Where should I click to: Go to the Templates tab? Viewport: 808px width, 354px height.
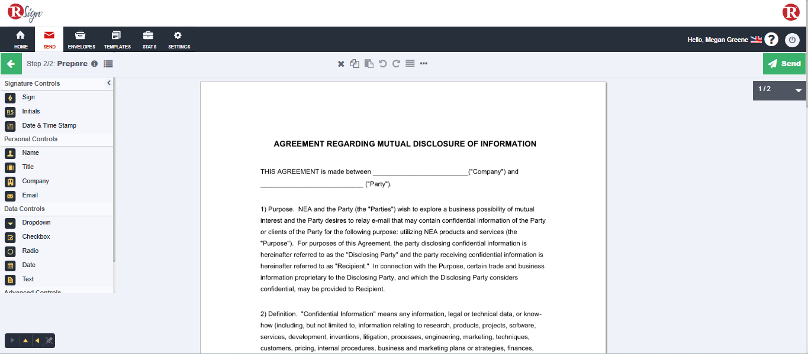point(117,40)
